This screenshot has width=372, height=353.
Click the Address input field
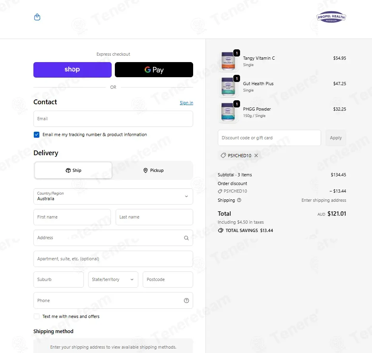(113, 238)
